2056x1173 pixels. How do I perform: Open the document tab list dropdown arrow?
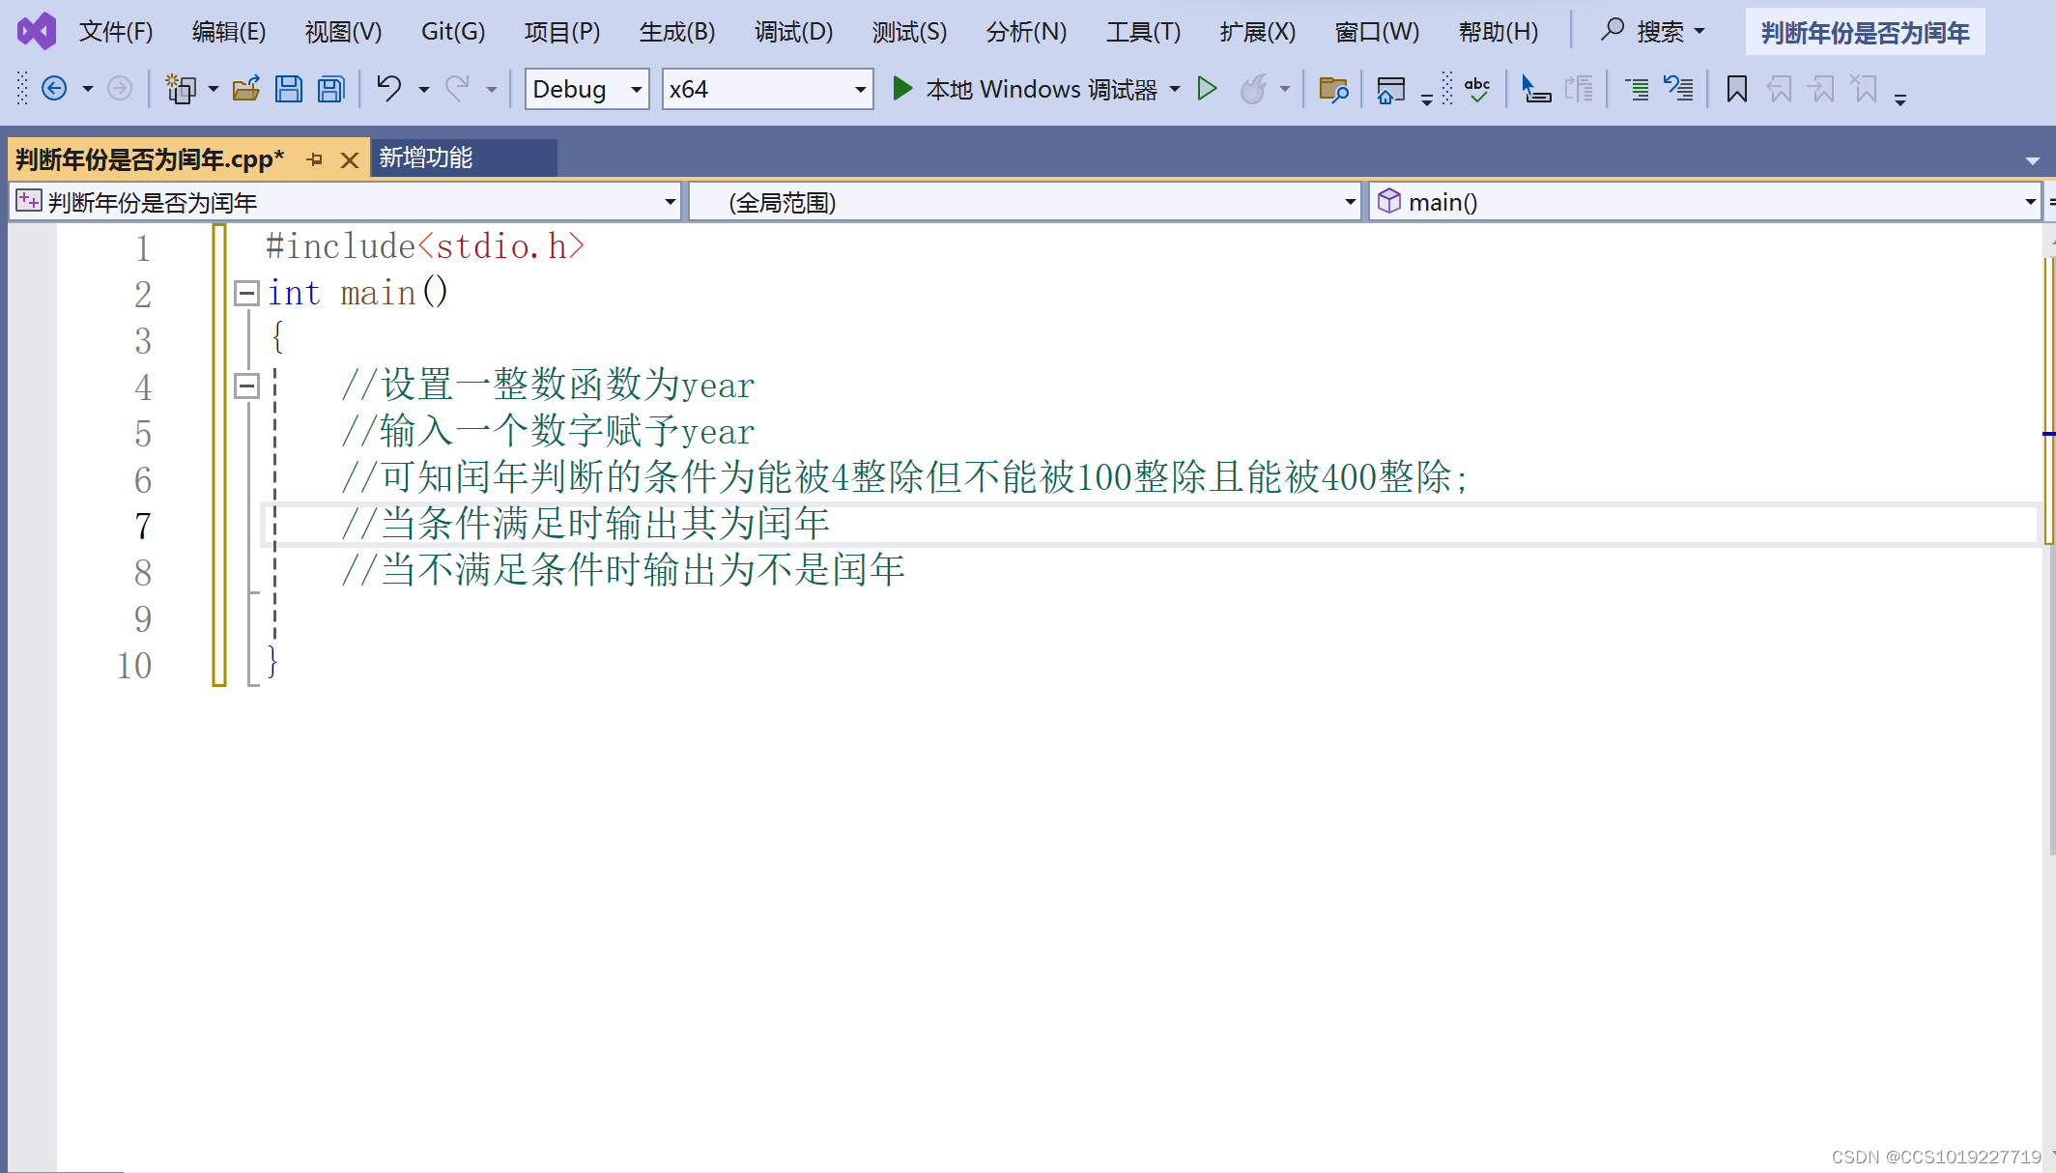pos(2032,160)
